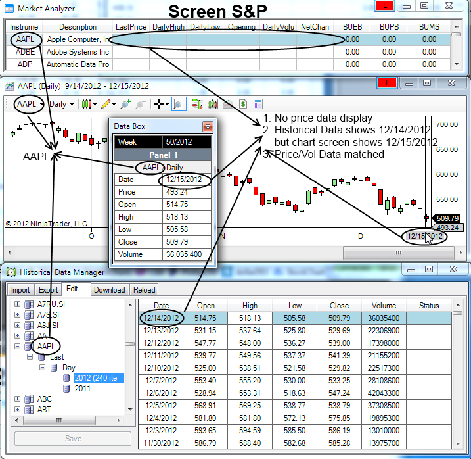The width and height of the screenshot is (471, 459).
Task: Select the 2011 tree entry
Action: point(82,389)
